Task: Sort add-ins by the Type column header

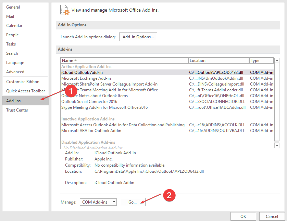Action: click(262, 61)
